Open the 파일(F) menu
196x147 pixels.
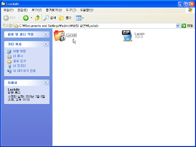click(x=8, y=10)
